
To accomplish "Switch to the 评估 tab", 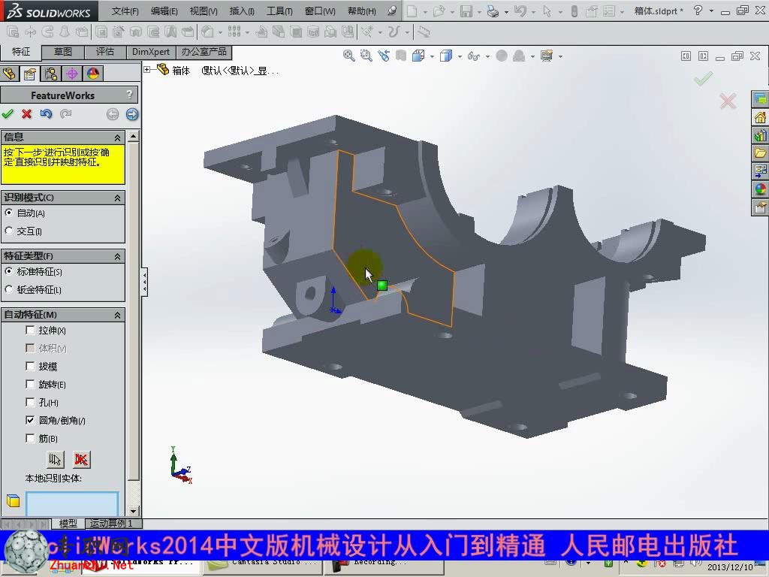I will [x=105, y=52].
